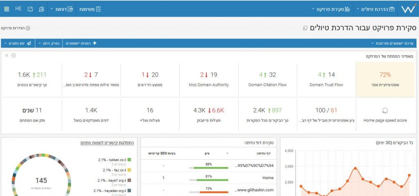
Task: Expand the ערכת יישומונים מורחבת dropdown
Action: point(392,43)
